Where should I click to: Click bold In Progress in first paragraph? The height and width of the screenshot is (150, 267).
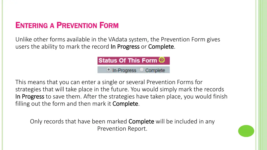tap(125, 47)
